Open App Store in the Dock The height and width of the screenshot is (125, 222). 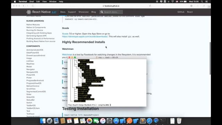click(116, 121)
